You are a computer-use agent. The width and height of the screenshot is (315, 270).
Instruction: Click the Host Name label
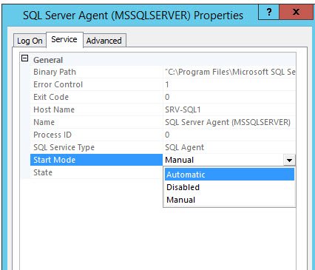coord(54,109)
